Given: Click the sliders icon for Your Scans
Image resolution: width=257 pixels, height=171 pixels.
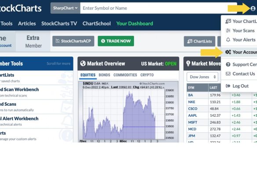Looking at the screenshot, I should click(228, 30).
